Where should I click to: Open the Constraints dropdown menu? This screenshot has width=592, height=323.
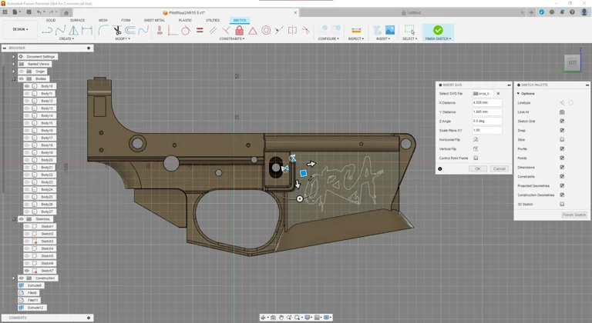[232, 38]
